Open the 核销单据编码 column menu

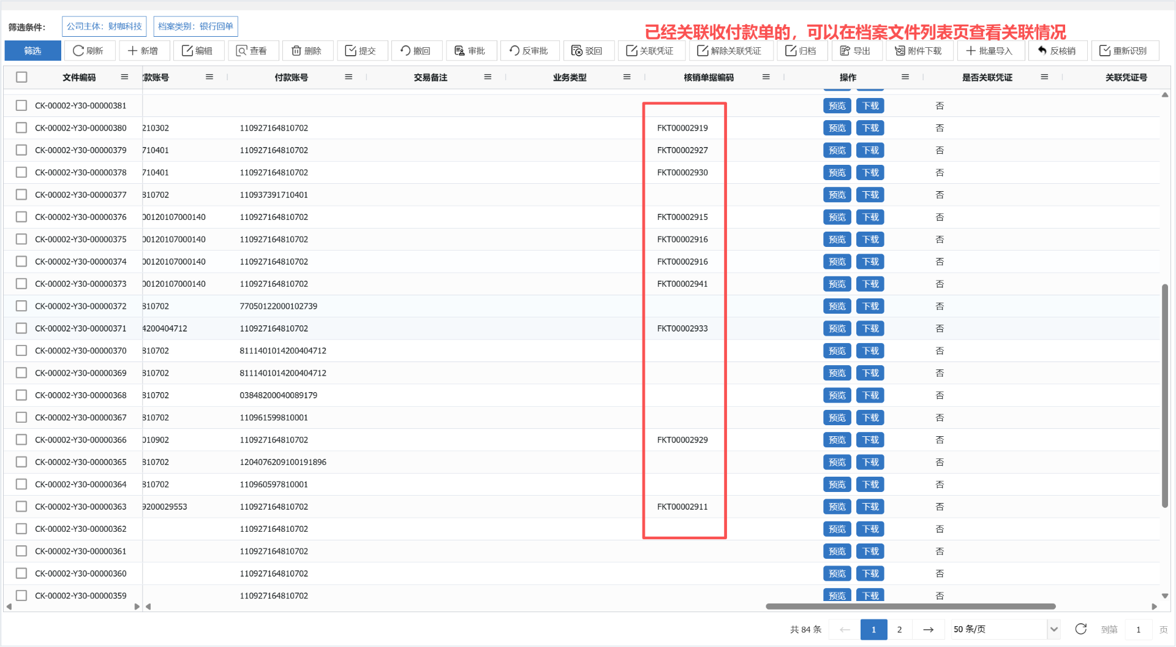(766, 77)
